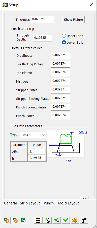Click the green checkmark with arrow icon
Screen dimensions: 97x228
(x=56, y=220)
